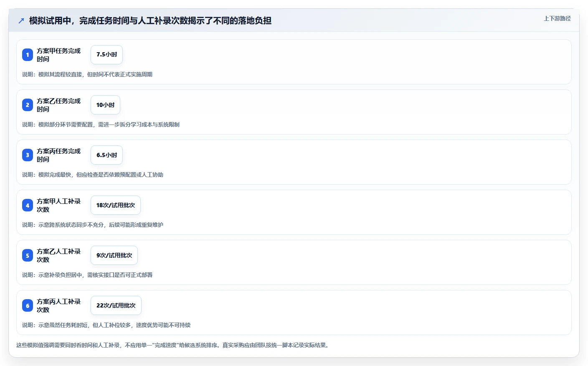Click number badge 1 for 方案甲任务完成时间
Screen dimensions: 588x366
coord(28,55)
